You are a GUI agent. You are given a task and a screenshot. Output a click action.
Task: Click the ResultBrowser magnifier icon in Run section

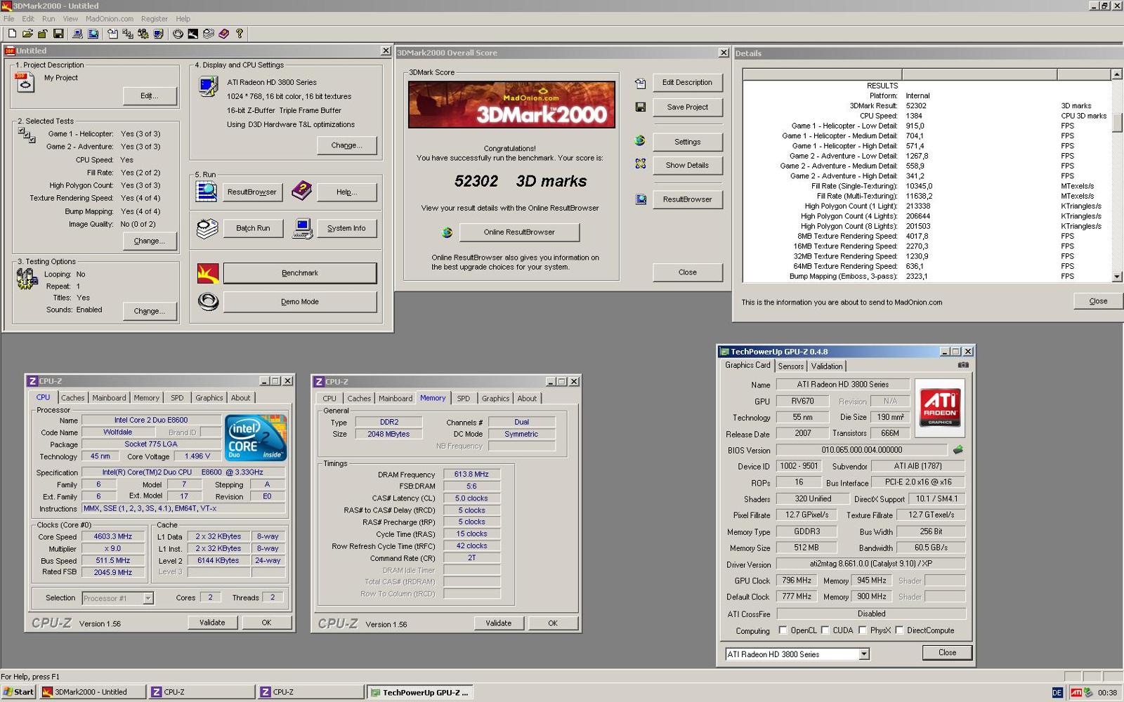pos(206,191)
